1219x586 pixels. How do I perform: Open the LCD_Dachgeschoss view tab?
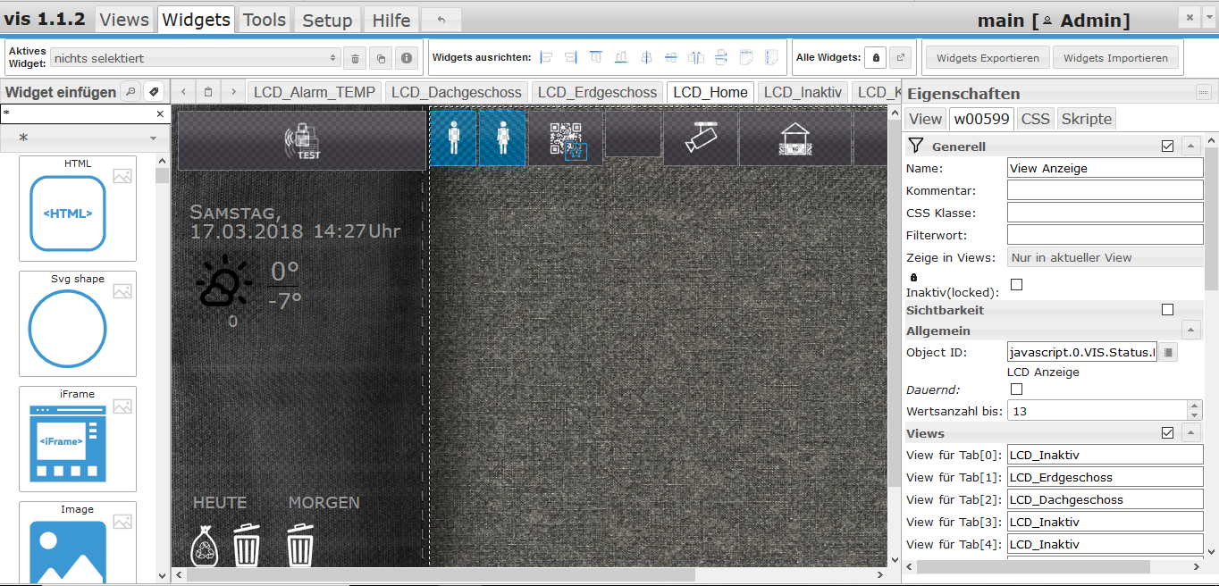456,92
